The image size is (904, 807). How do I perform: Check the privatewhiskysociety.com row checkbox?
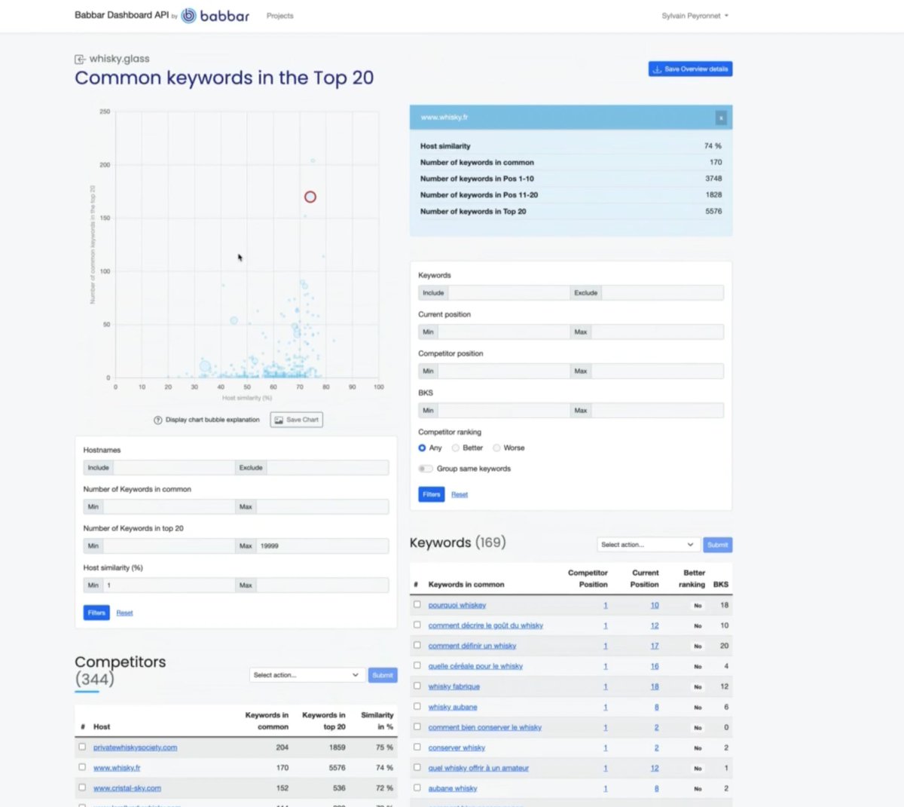(82, 747)
